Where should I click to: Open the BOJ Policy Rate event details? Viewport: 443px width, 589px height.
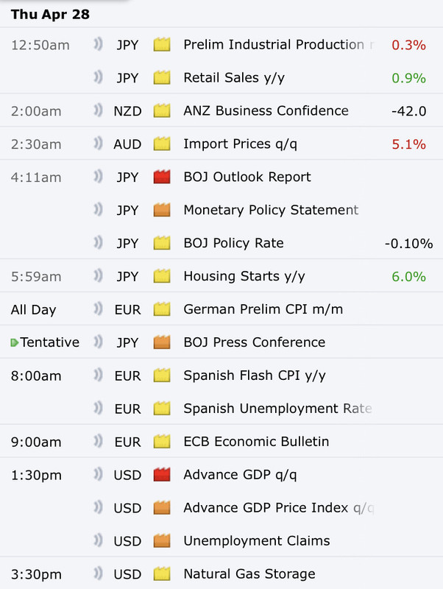233,243
